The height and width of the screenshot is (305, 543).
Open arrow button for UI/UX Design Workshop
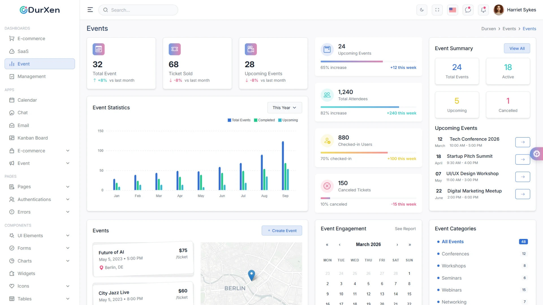[523, 177]
